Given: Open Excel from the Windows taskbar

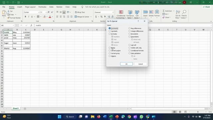Looking at the screenshot, I should pyautogui.click(x=111, y=117).
